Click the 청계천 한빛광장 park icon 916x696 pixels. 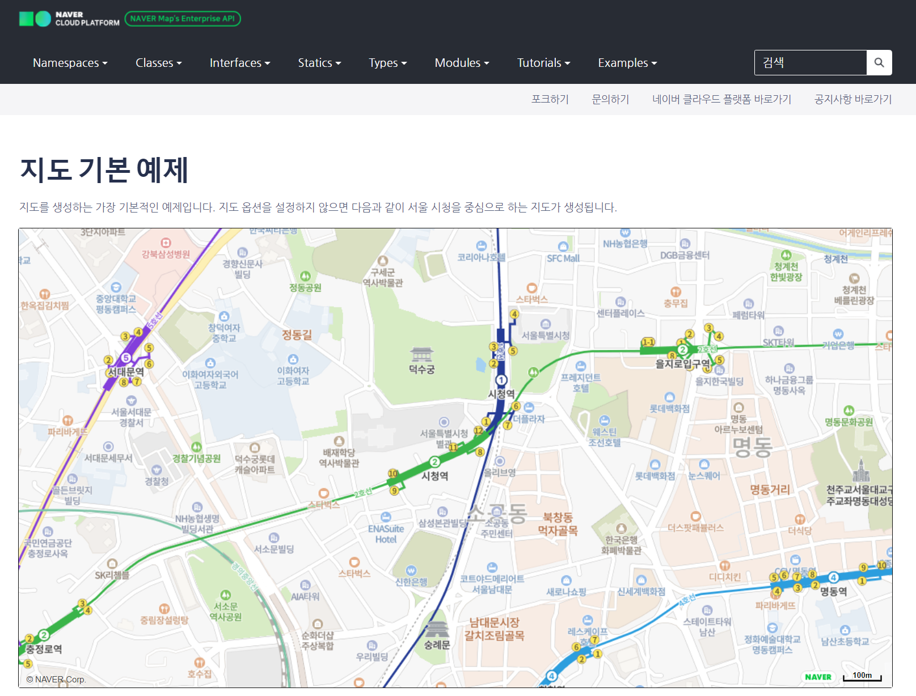click(x=786, y=255)
